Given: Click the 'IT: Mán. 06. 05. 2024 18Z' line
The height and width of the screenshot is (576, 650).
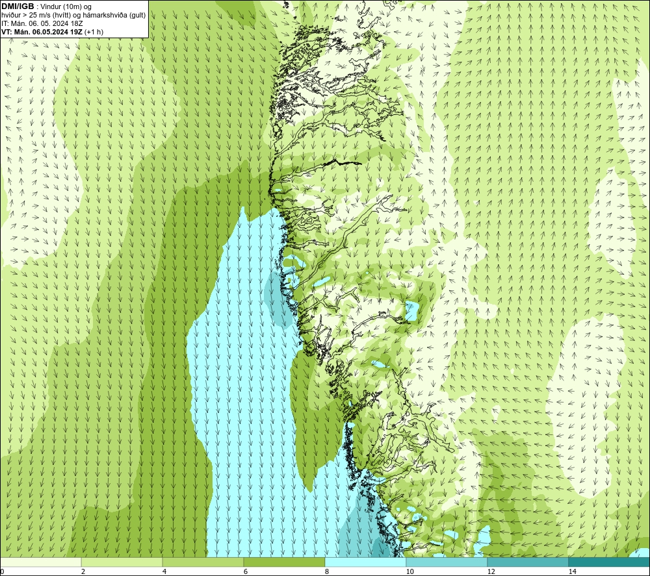Looking at the screenshot, I should pyautogui.click(x=42, y=23).
